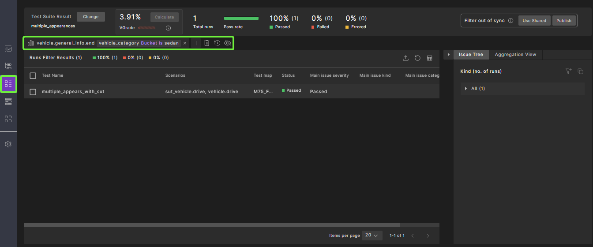Viewport: 593px width, 247px height.
Task: Click the horizontal scrollbar under the table
Action: tap(212, 225)
